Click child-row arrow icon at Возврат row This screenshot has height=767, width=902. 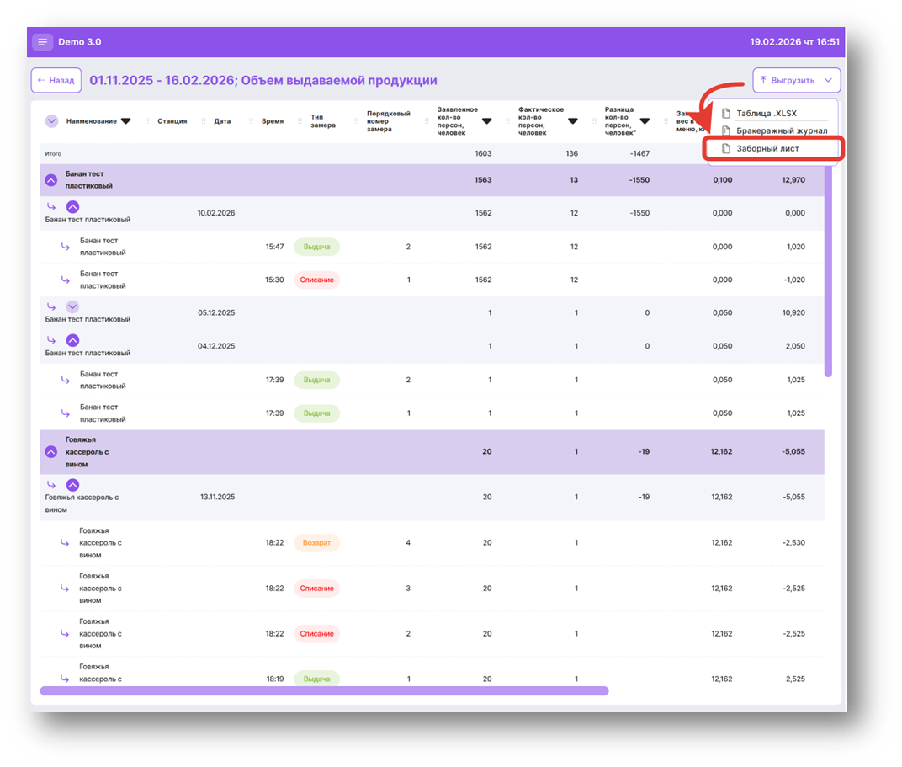tap(65, 542)
